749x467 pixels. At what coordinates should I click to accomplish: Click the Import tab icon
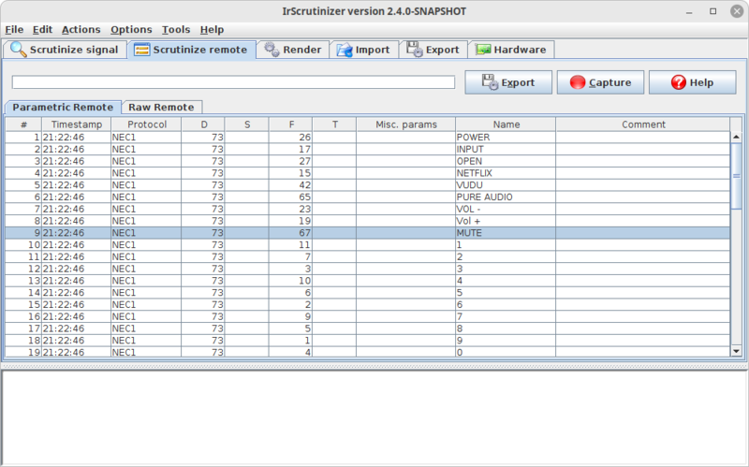[344, 50]
